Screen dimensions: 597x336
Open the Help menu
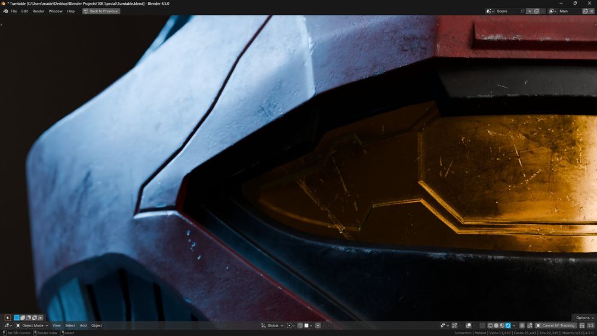[71, 11]
